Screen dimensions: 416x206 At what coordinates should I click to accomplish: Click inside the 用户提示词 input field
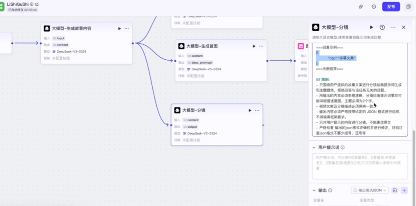point(360,165)
